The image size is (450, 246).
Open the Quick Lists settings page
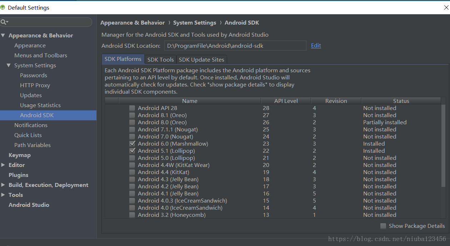click(x=28, y=135)
